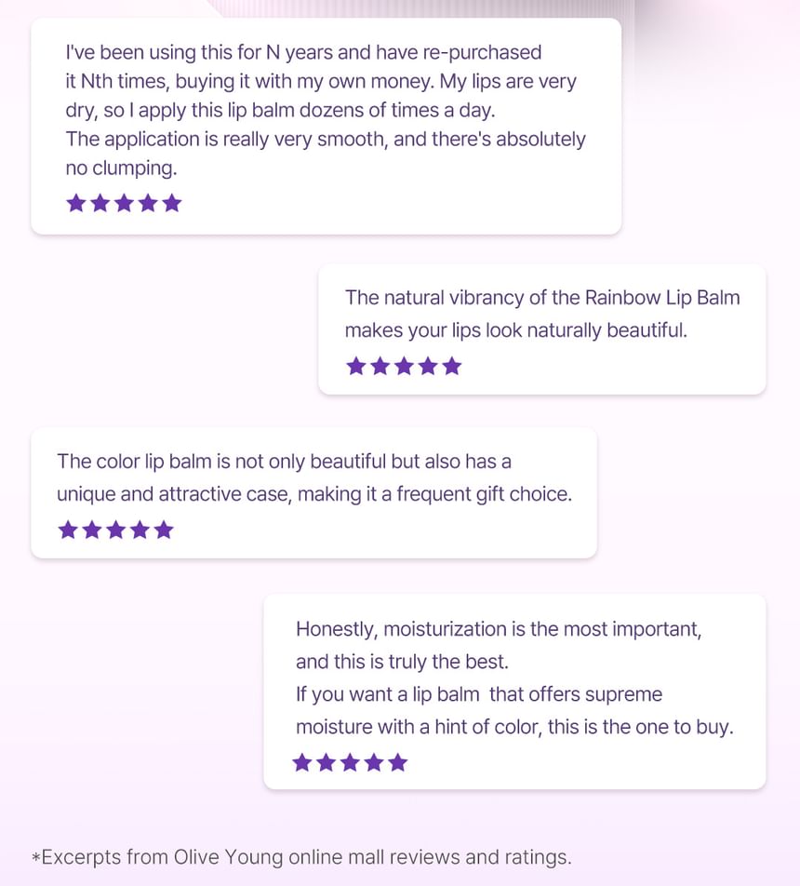
Task: Click 'makes your lips look naturally beautiful' line
Action: pos(516,330)
